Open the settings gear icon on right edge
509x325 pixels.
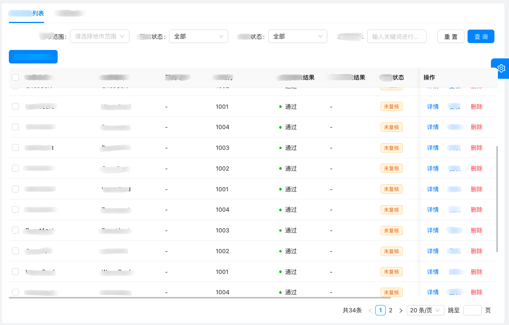[x=501, y=68]
